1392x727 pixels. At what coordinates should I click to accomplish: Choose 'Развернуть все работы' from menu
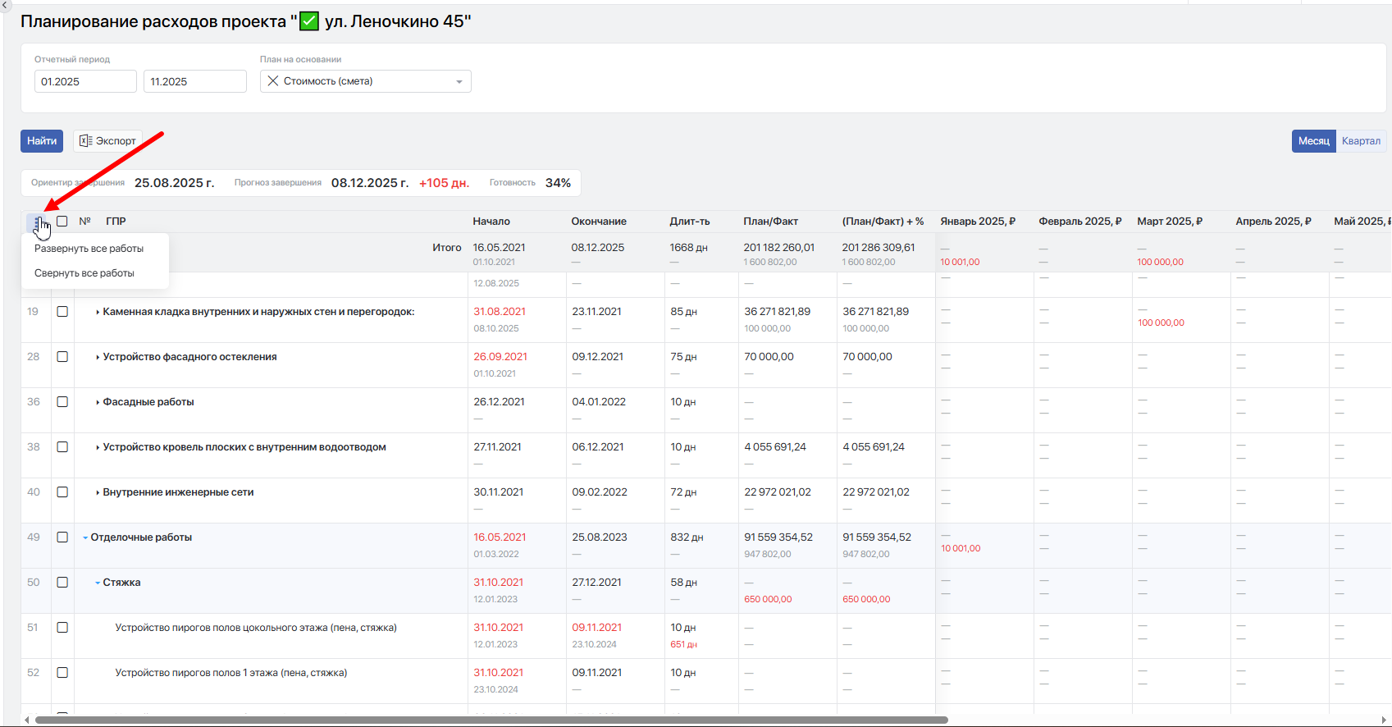(x=89, y=249)
